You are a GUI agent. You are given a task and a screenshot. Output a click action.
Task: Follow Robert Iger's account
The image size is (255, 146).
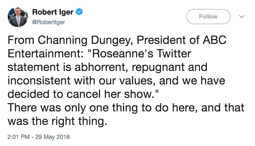click(208, 17)
